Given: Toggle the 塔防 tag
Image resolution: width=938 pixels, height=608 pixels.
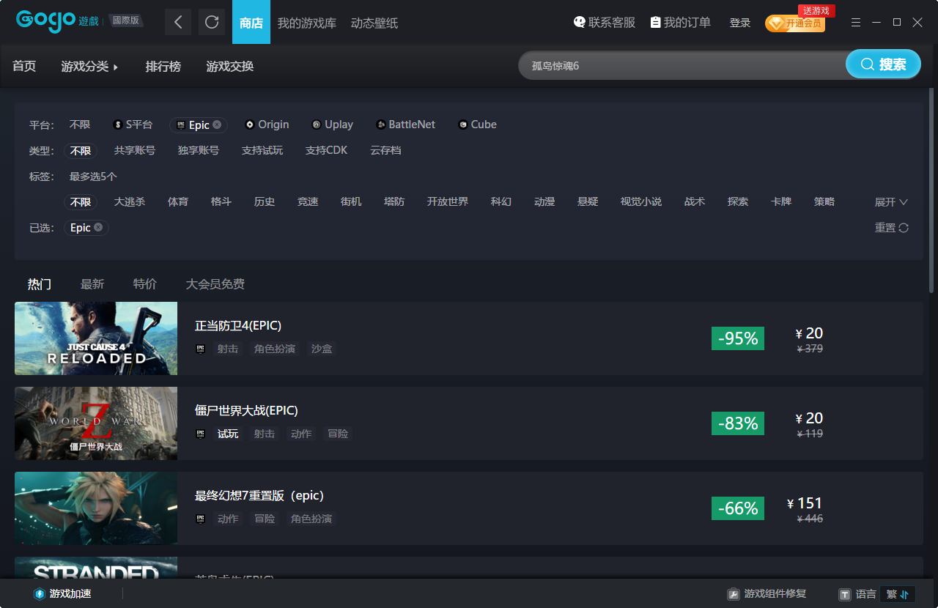Looking at the screenshot, I should pyautogui.click(x=394, y=201).
